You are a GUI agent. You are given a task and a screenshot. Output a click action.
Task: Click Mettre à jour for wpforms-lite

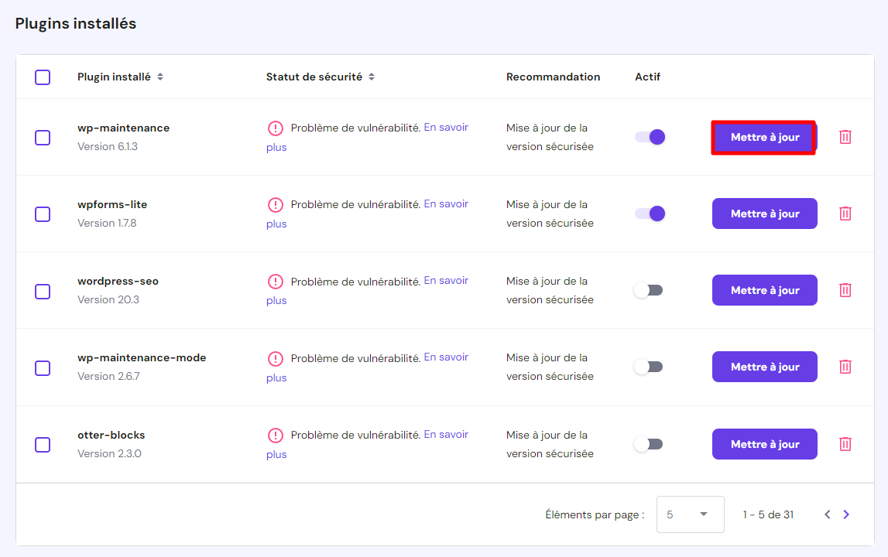click(x=764, y=213)
